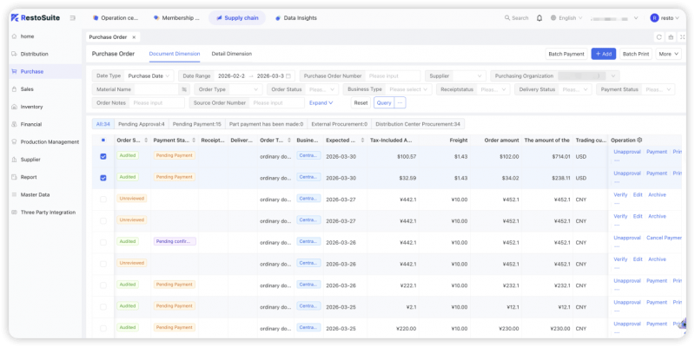Uncheck the first checked order row
Viewport: 695px width, 347px height.
(x=103, y=156)
